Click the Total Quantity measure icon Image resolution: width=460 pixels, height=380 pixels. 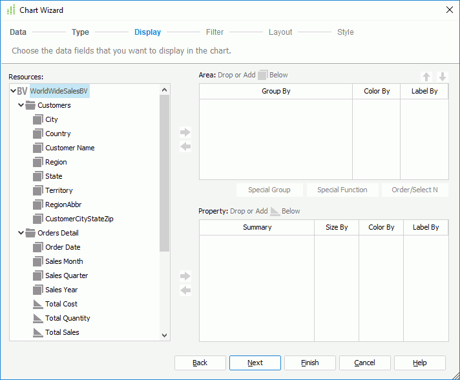tap(38, 318)
